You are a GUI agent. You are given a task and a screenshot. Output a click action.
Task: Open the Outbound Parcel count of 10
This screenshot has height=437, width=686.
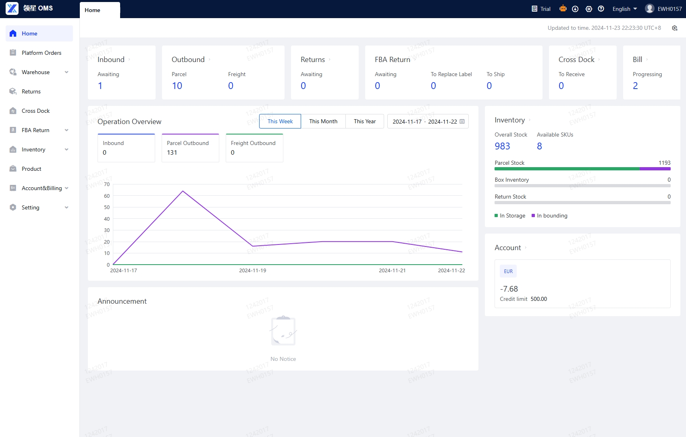click(177, 86)
